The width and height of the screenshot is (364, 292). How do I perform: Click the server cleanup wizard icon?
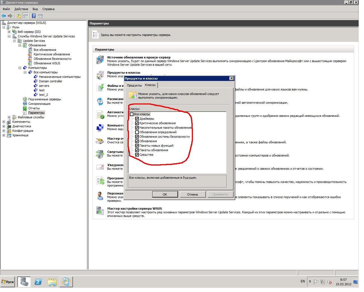(x=100, y=141)
